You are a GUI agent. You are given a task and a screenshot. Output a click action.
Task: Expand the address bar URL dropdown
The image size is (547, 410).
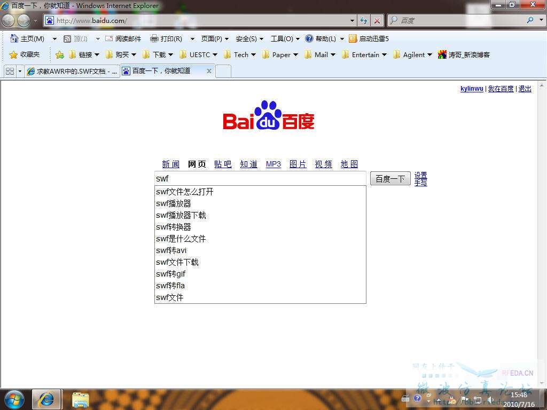point(352,21)
